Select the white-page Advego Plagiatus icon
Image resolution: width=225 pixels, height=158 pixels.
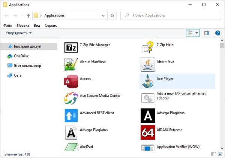[71, 132]
